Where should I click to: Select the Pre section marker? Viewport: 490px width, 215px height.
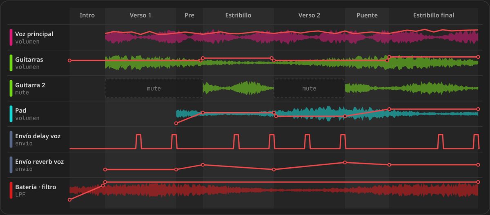189,15
